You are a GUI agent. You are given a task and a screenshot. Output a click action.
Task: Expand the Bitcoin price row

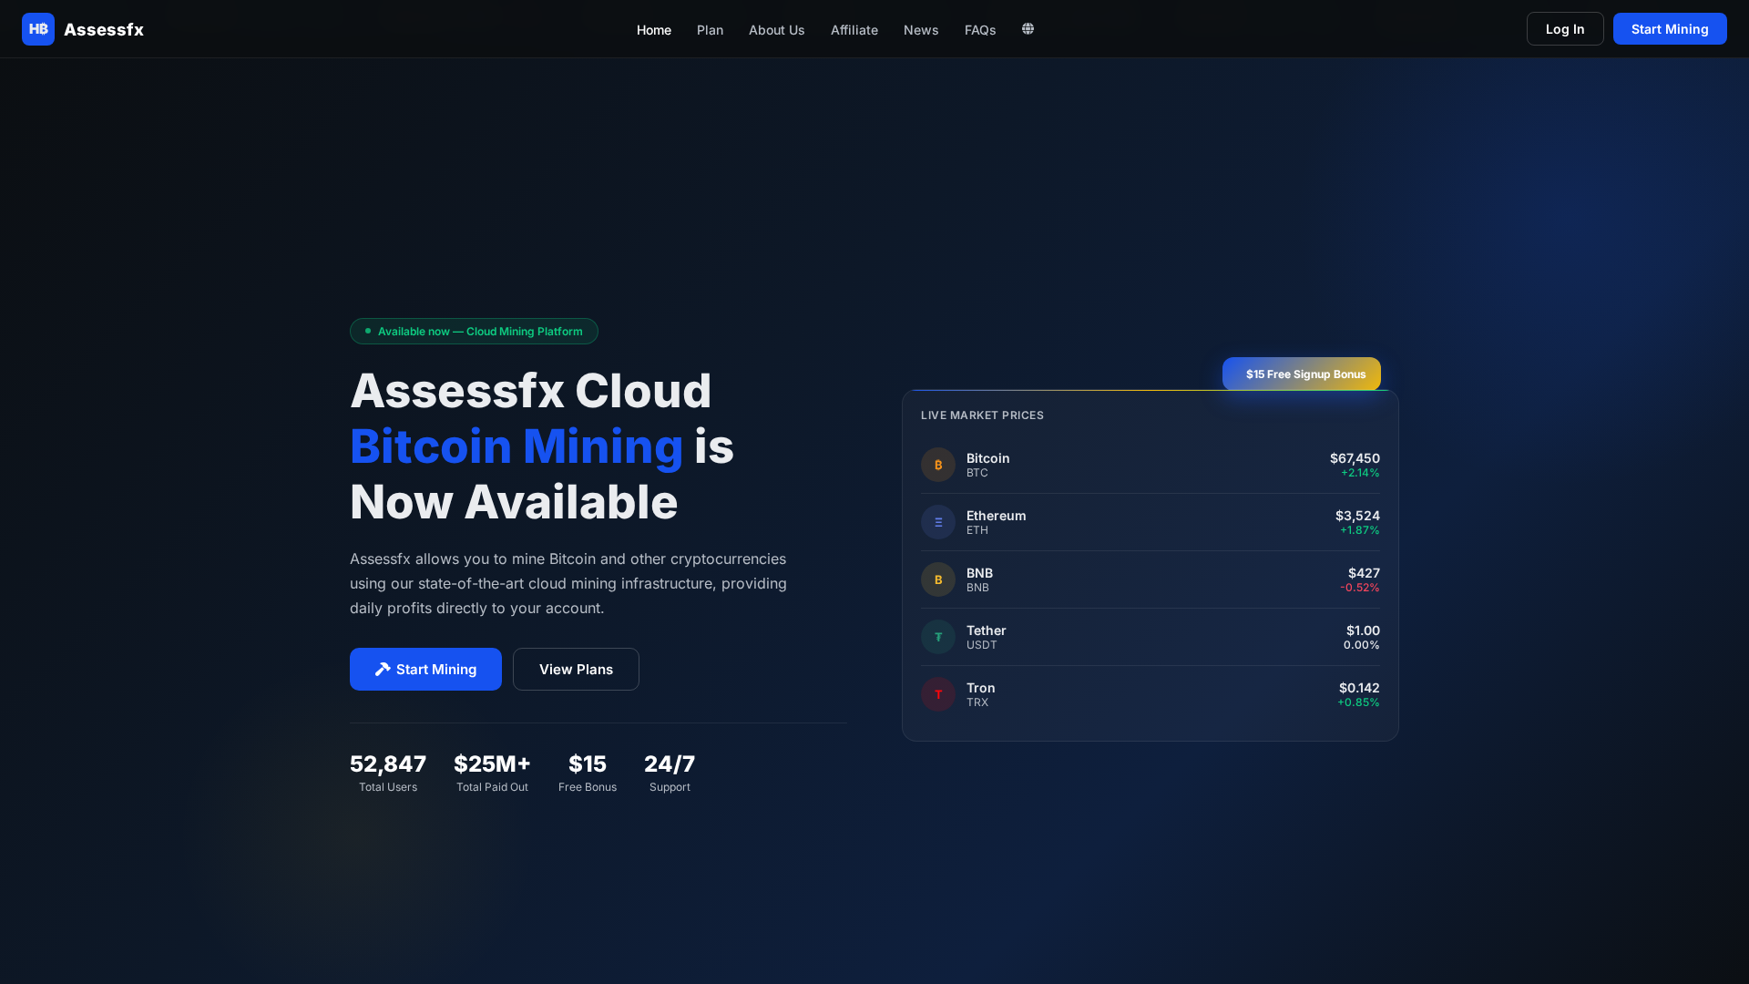[1150, 465]
